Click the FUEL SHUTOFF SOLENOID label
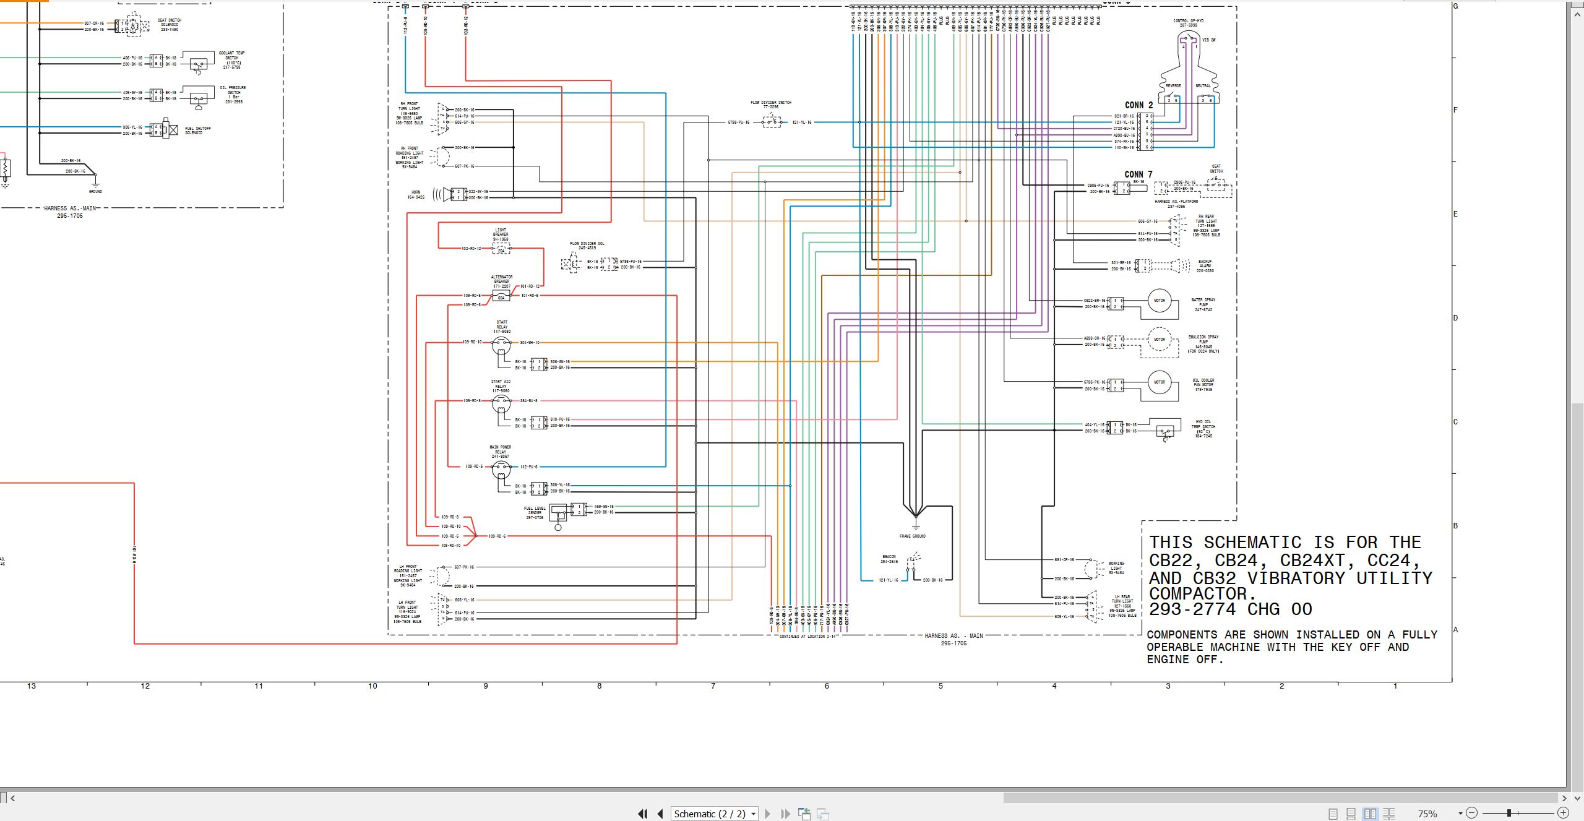 coord(198,131)
